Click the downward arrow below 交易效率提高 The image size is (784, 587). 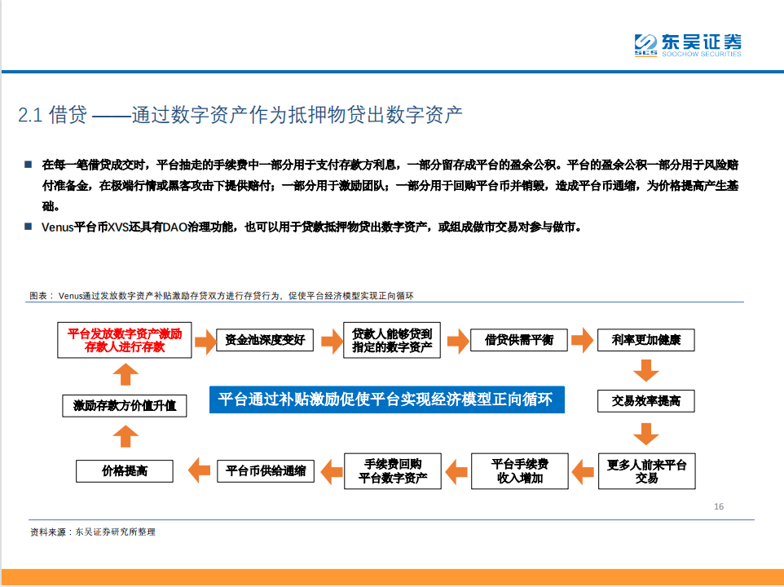(646, 433)
